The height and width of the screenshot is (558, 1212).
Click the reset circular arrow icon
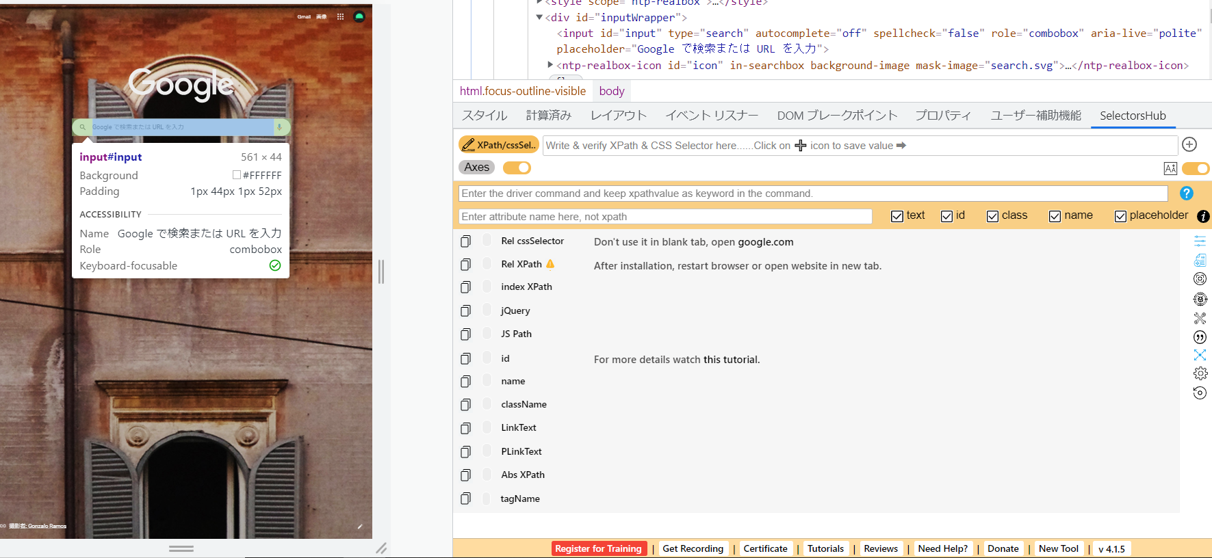point(1200,393)
